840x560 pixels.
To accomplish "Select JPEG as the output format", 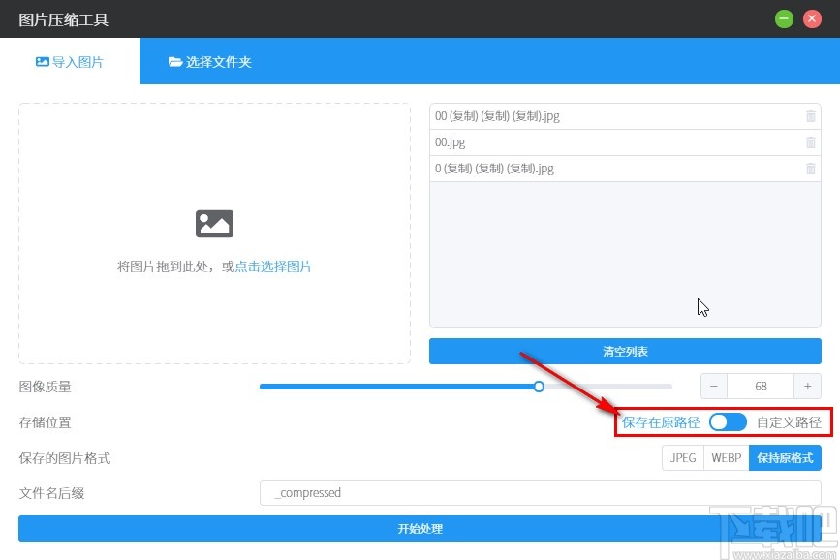I will 682,457.
